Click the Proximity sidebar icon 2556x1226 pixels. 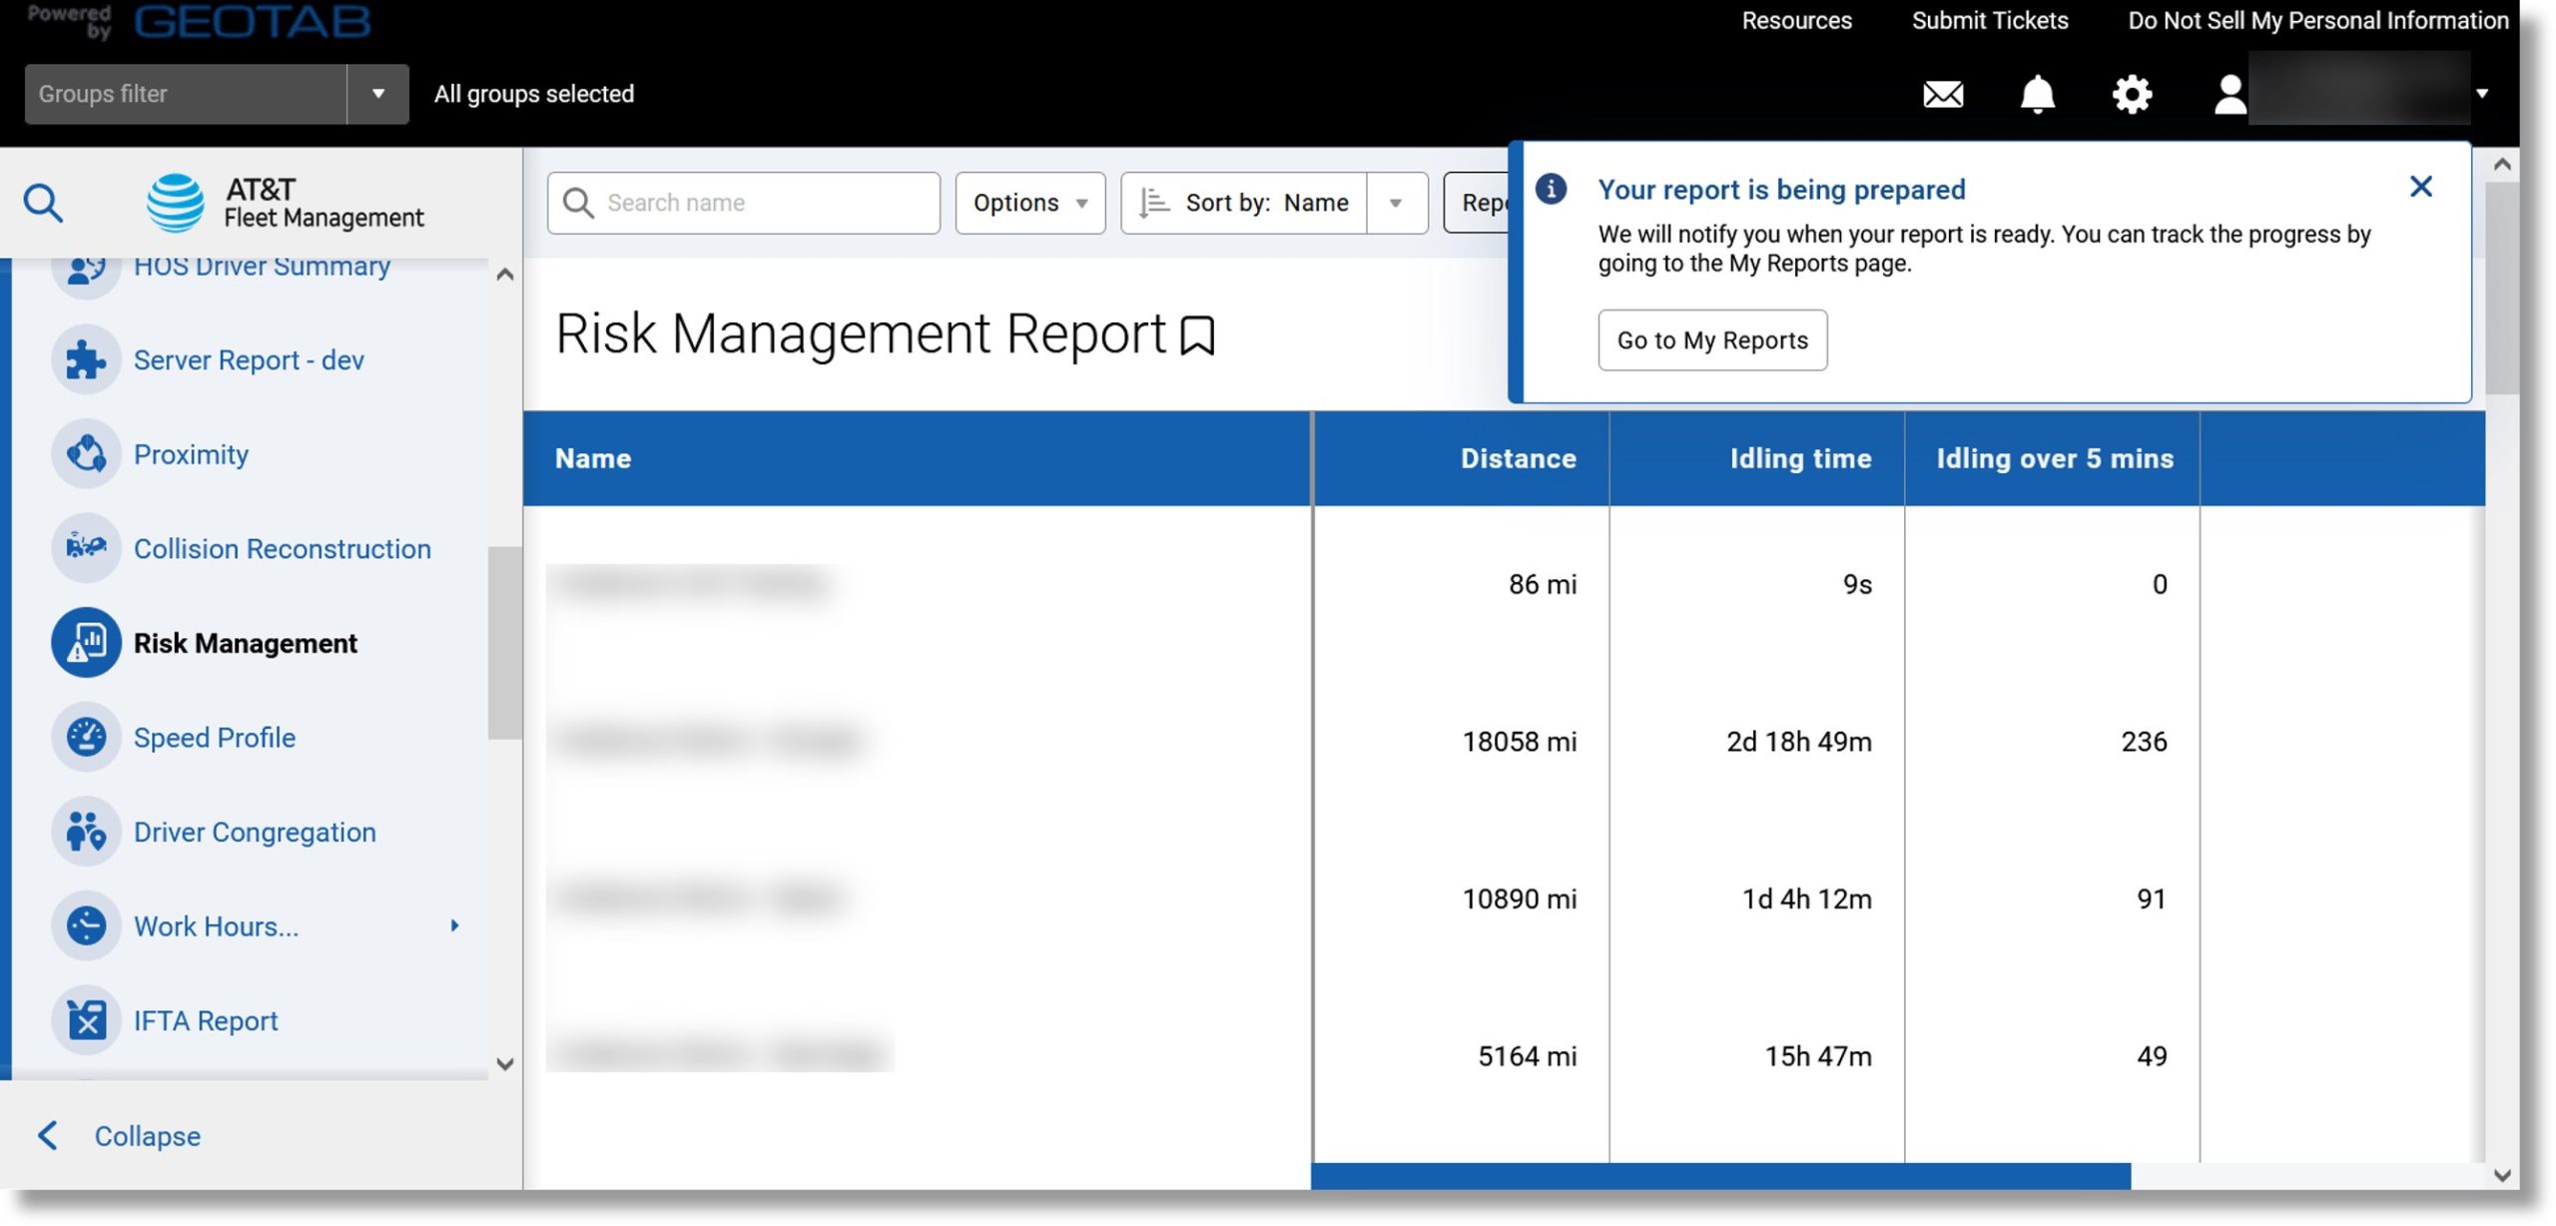pyautogui.click(x=86, y=454)
